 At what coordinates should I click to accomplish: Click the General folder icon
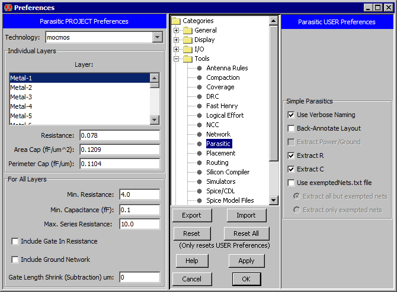[x=188, y=30]
